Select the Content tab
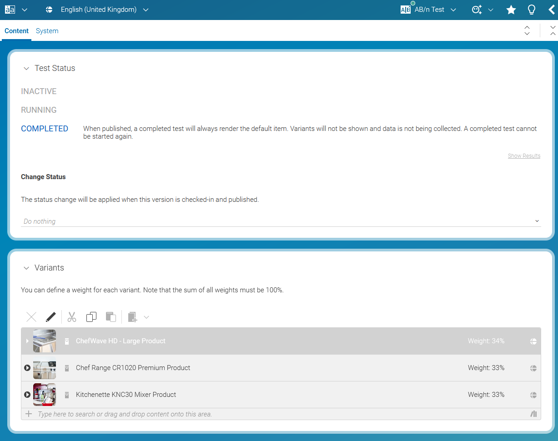Viewport: 558px width, 441px height. point(16,30)
